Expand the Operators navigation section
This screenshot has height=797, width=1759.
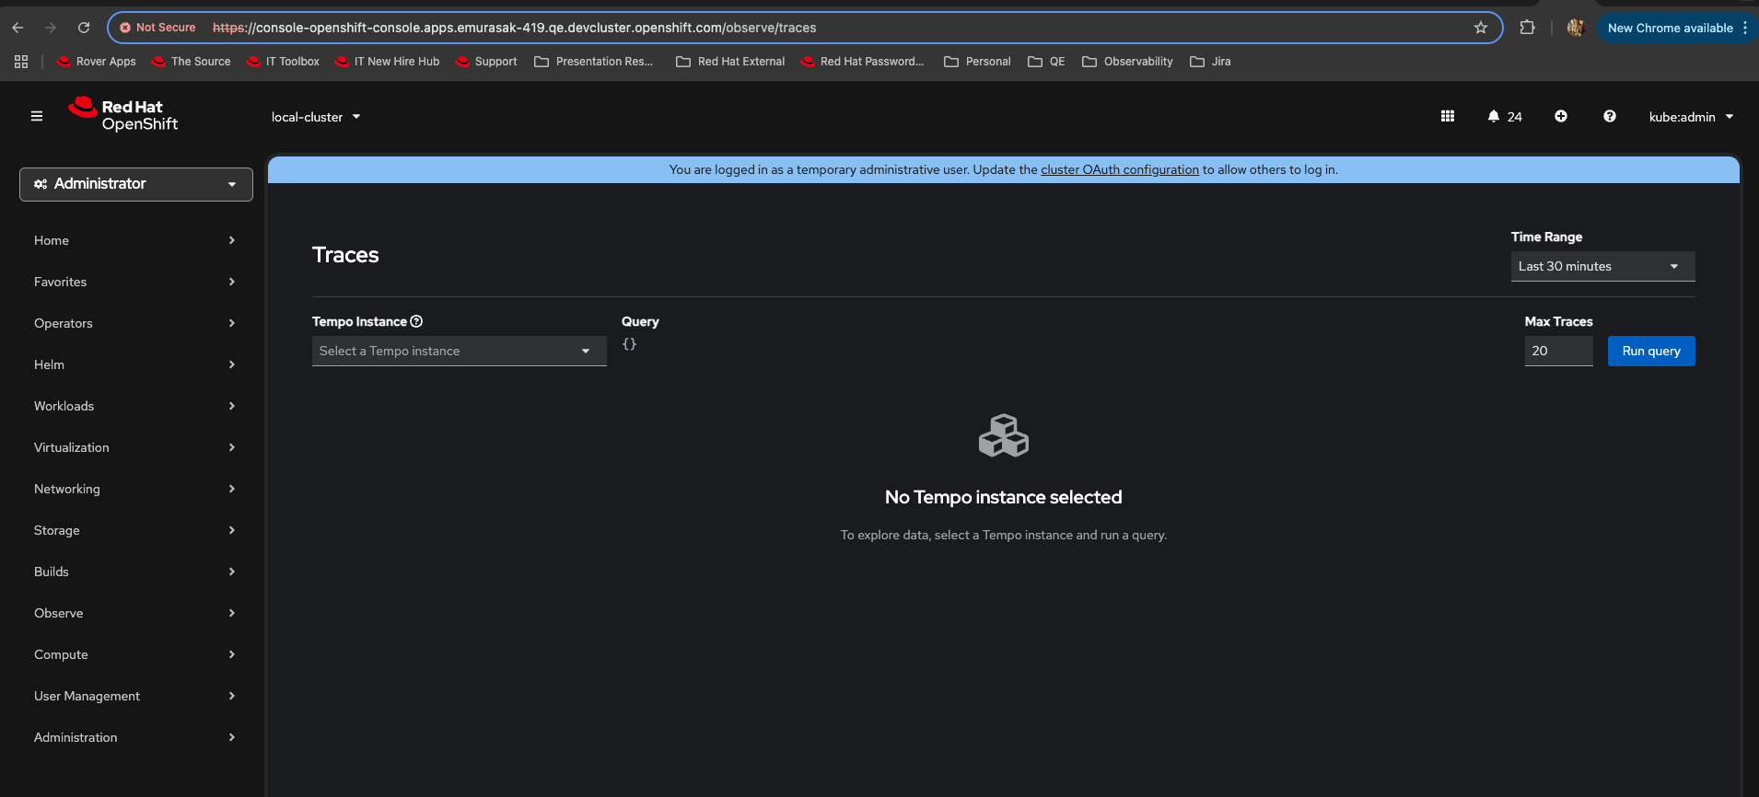pyautogui.click(x=134, y=324)
